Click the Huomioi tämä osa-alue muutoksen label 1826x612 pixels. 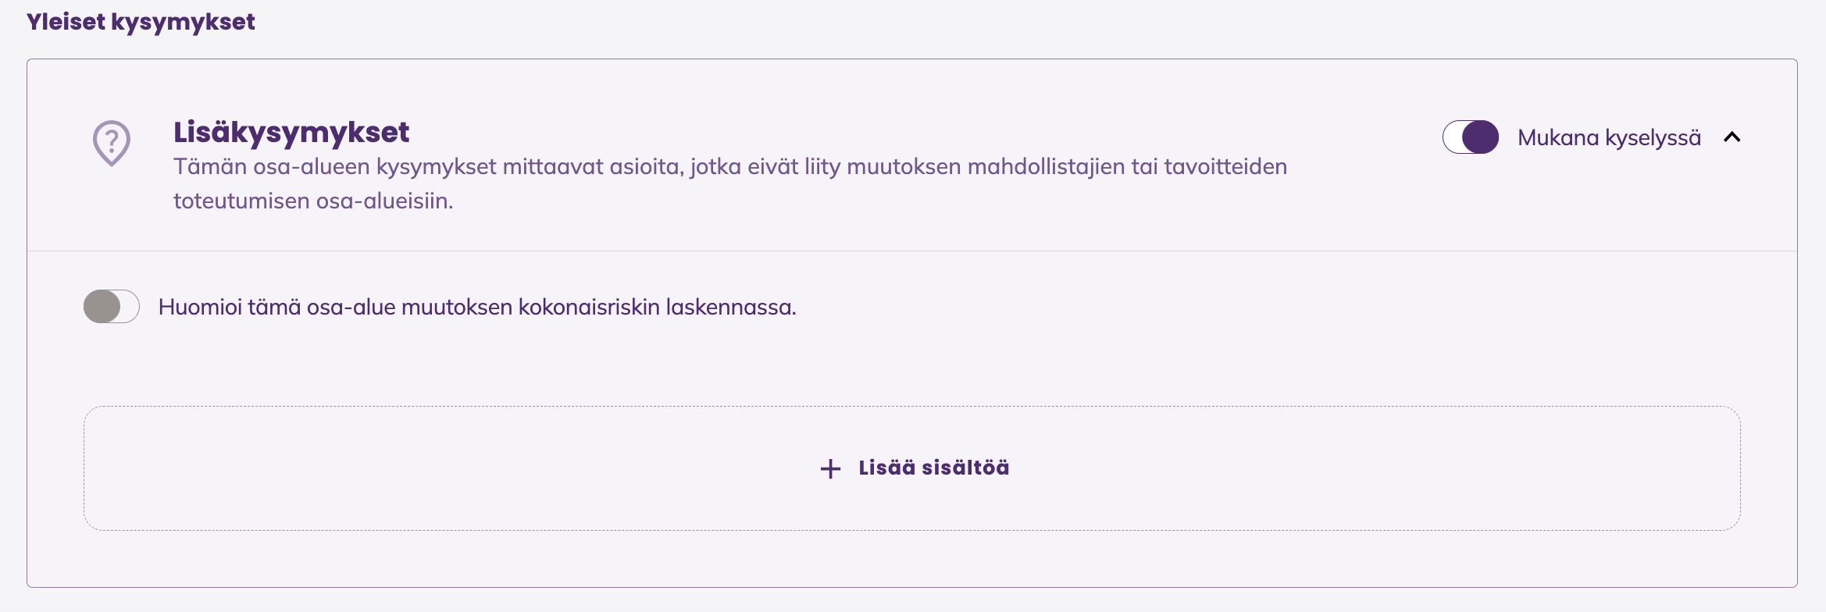point(477,307)
